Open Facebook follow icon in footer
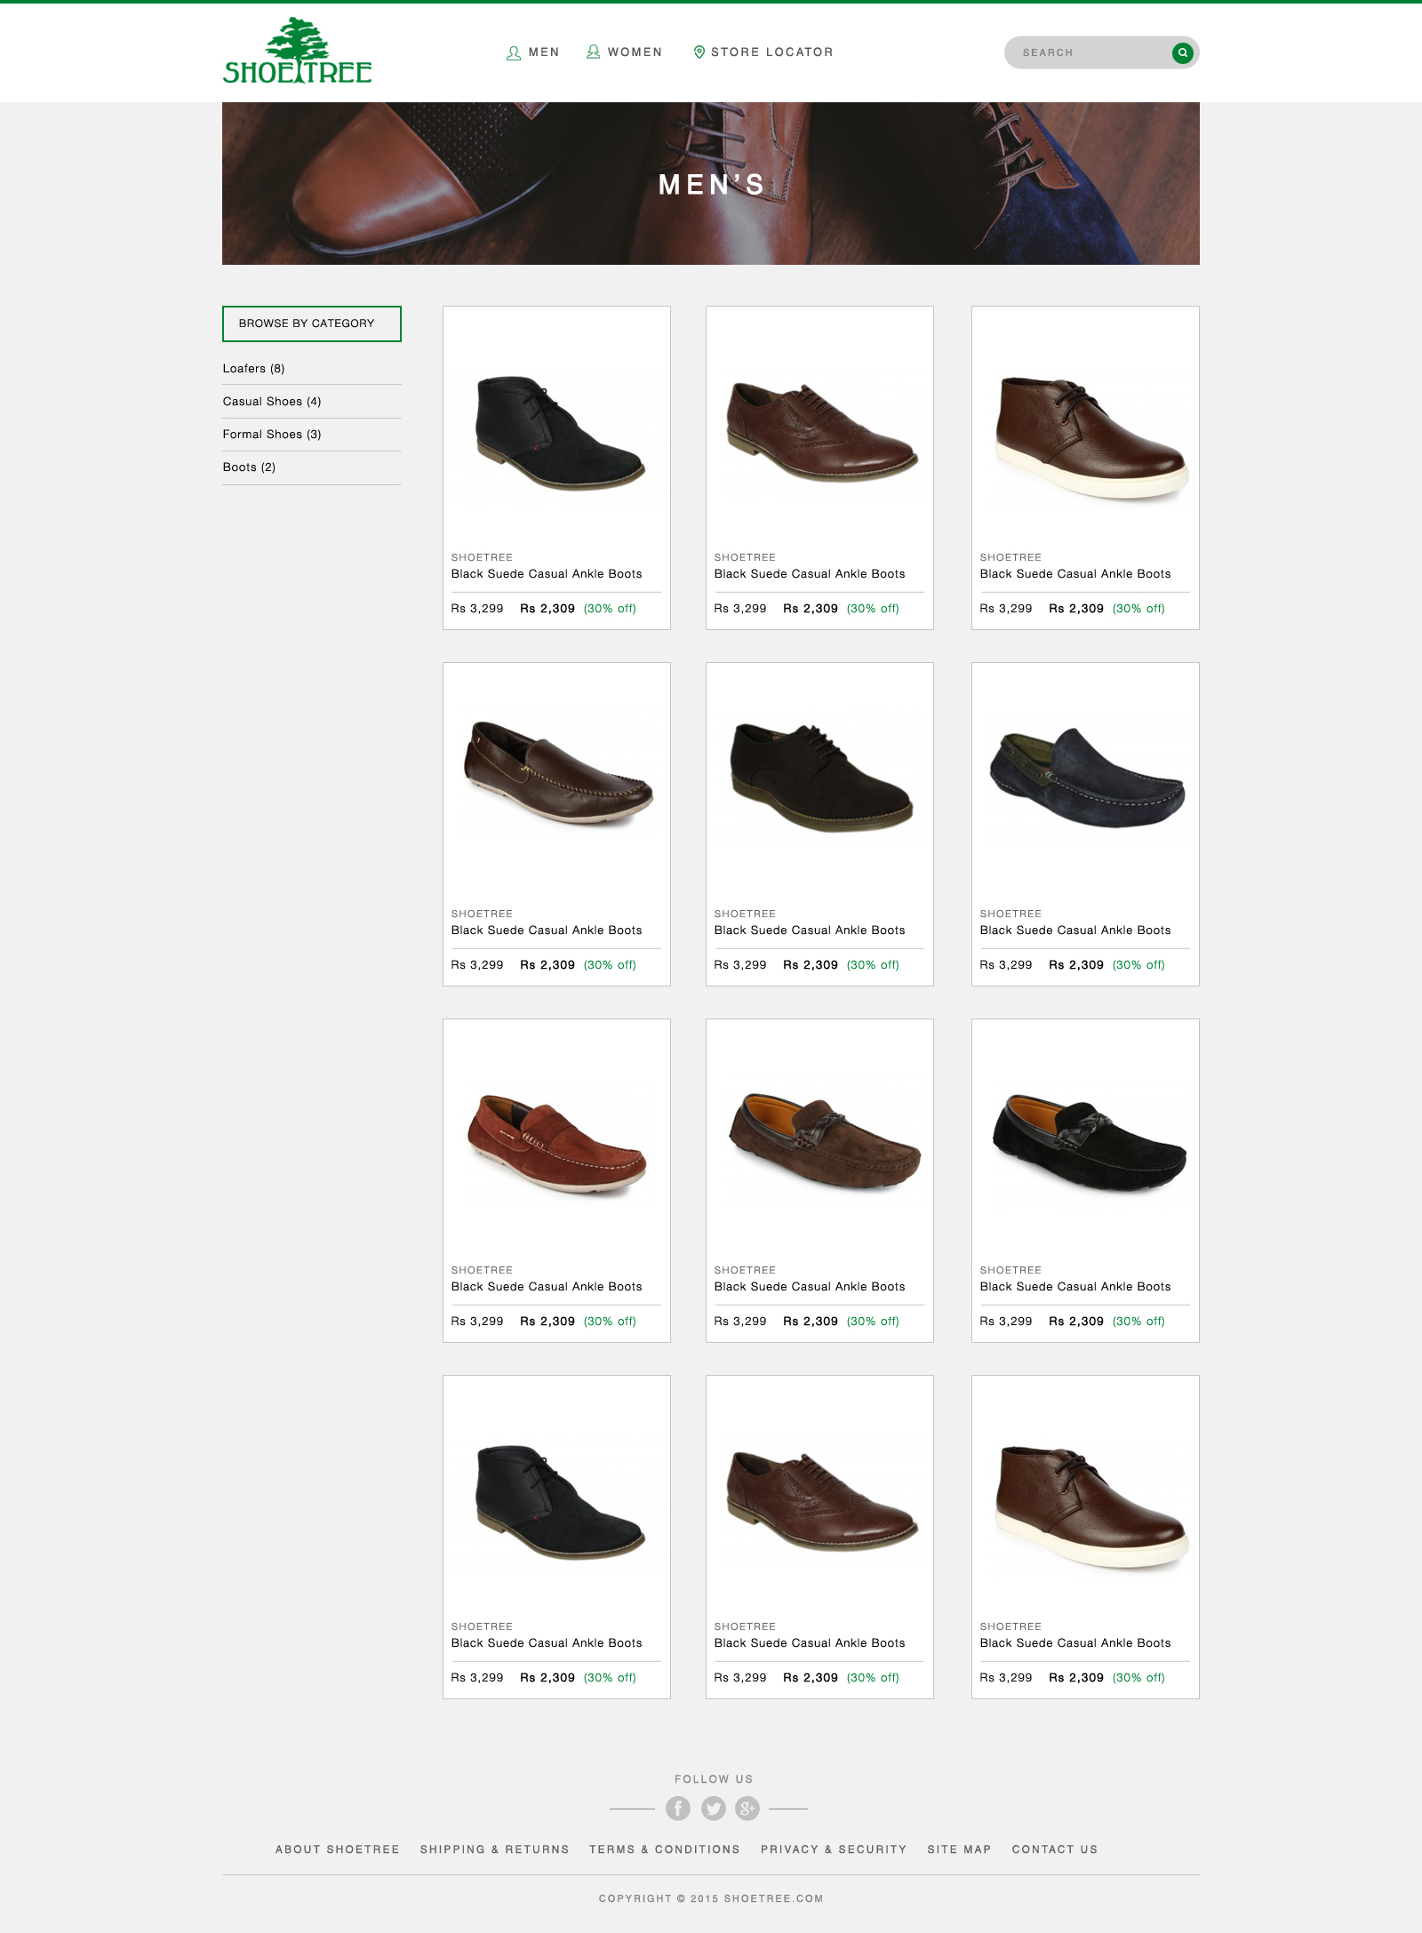 tap(678, 1808)
